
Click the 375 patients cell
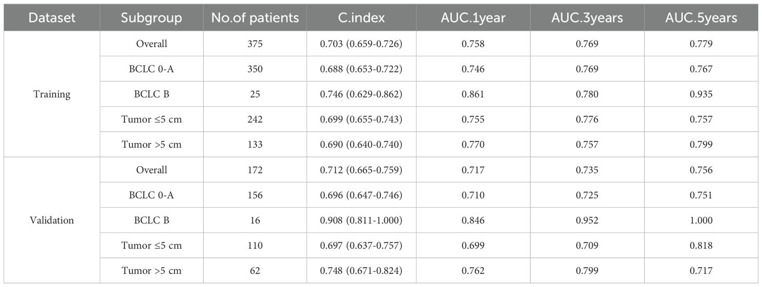click(x=255, y=44)
